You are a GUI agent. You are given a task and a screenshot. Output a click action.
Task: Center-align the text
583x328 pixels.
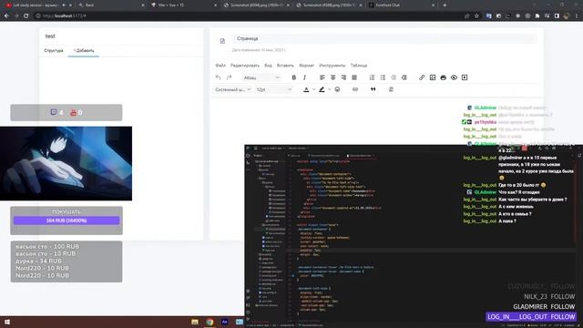(333, 77)
